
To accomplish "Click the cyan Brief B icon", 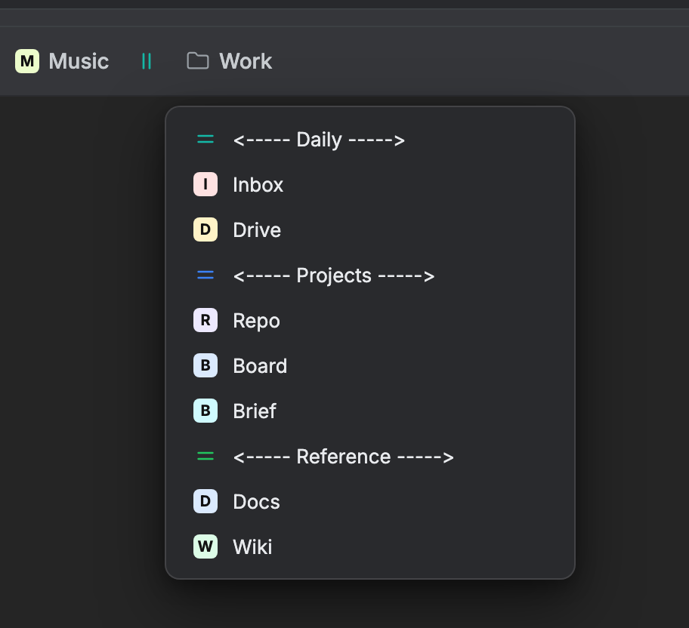I will coord(205,411).
